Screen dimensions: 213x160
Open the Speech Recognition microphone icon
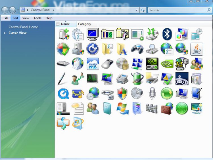coord(152,94)
